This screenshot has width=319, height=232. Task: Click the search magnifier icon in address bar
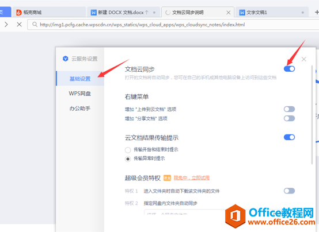[x=35, y=25]
